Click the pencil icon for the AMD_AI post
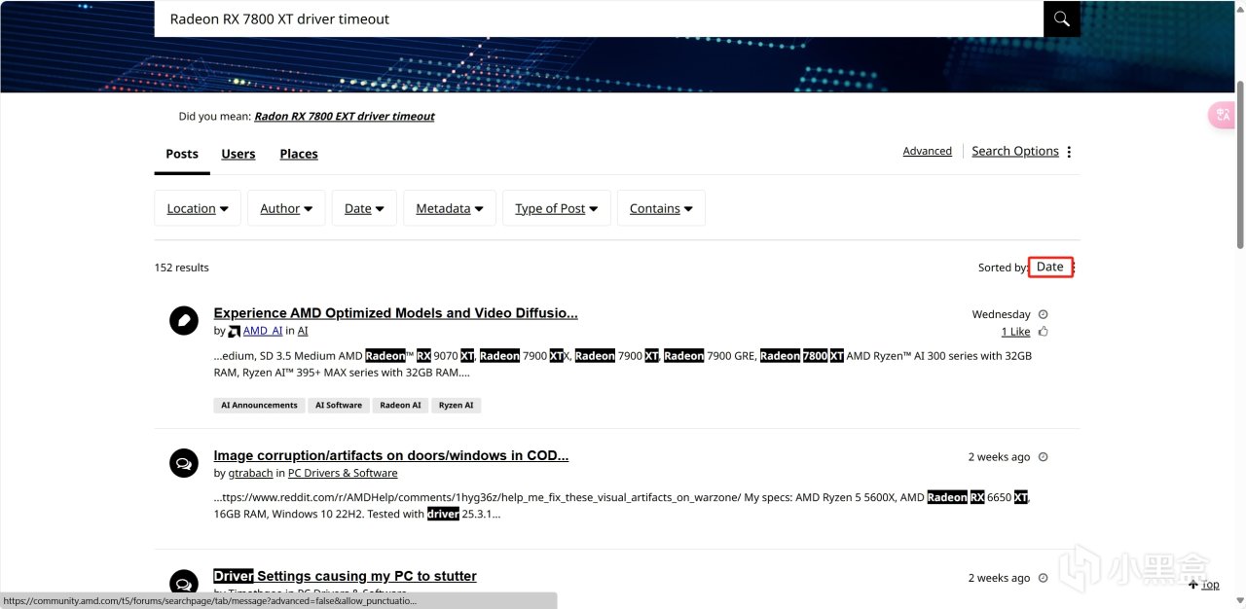 click(x=184, y=320)
